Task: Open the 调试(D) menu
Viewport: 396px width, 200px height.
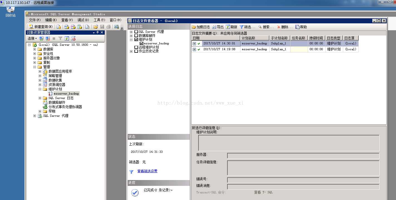Action: click(x=83, y=20)
